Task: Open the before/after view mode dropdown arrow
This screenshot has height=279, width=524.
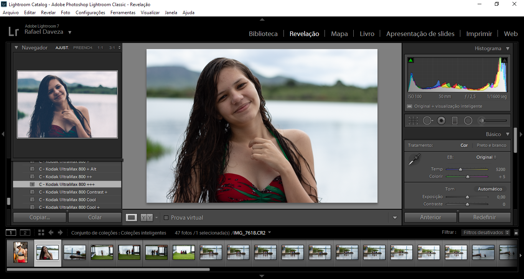Action: coord(157,218)
